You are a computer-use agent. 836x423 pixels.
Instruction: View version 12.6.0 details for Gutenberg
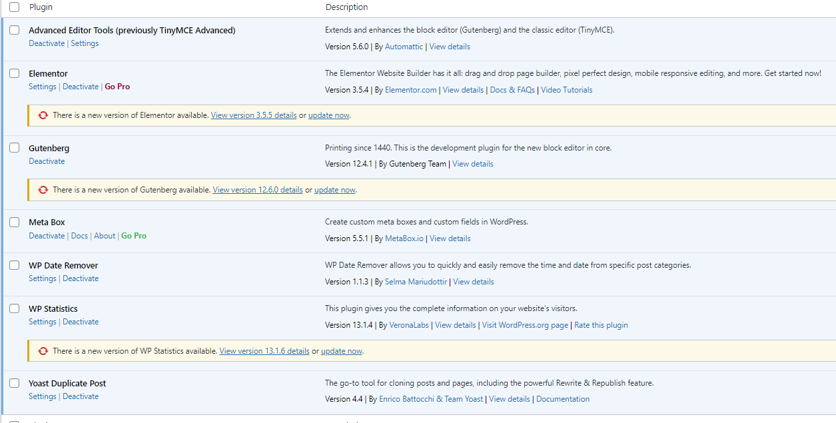[x=258, y=190]
